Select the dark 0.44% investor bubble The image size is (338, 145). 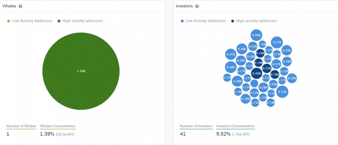tap(256, 74)
